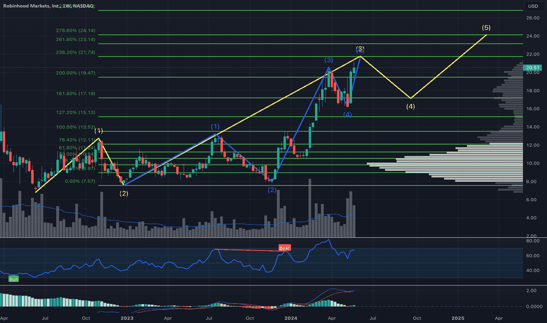Select the 76.40% (12.11) Fibonacci label
The image size is (547, 323).
point(77,140)
